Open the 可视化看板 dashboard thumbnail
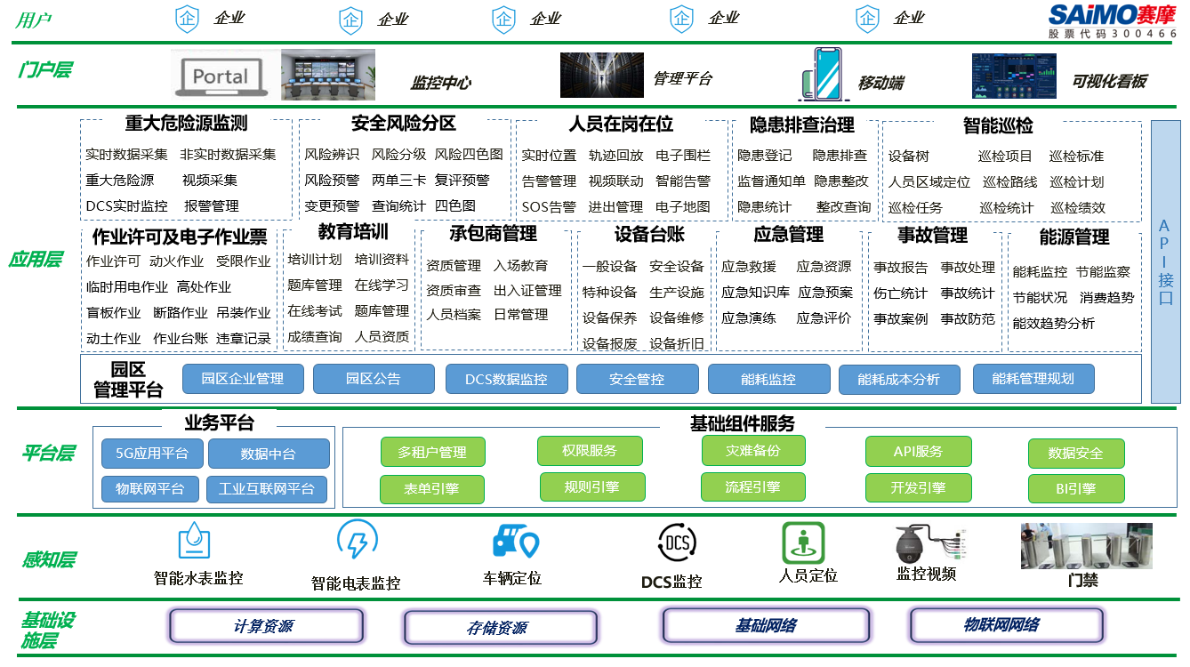This screenshot has height=667, width=1190. click(x=1013, y=75)
